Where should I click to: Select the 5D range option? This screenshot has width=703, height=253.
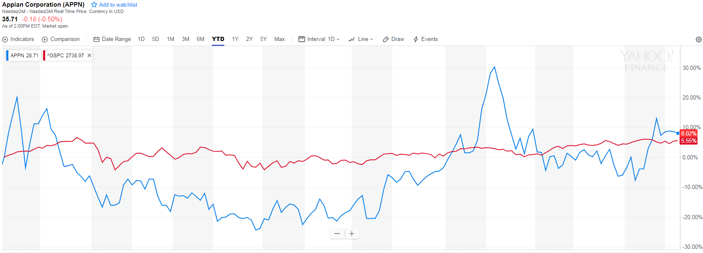tap(156, 39)
